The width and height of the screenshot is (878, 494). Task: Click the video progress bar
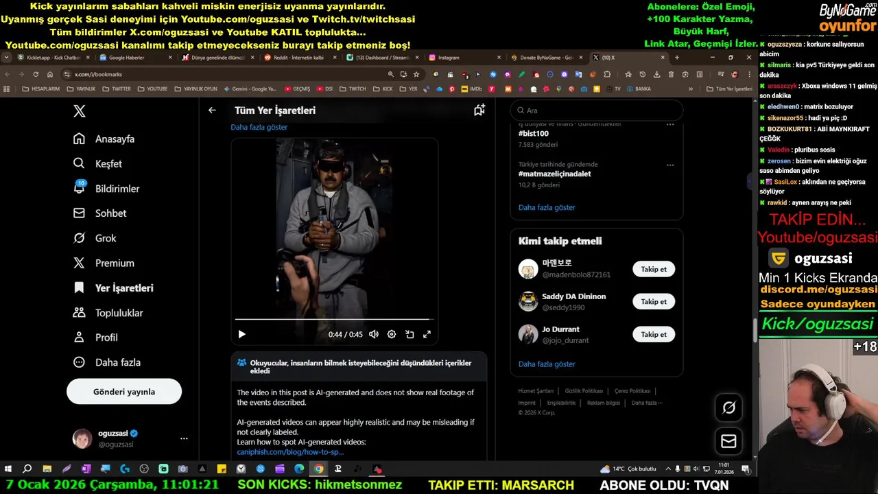coord(334,319)
